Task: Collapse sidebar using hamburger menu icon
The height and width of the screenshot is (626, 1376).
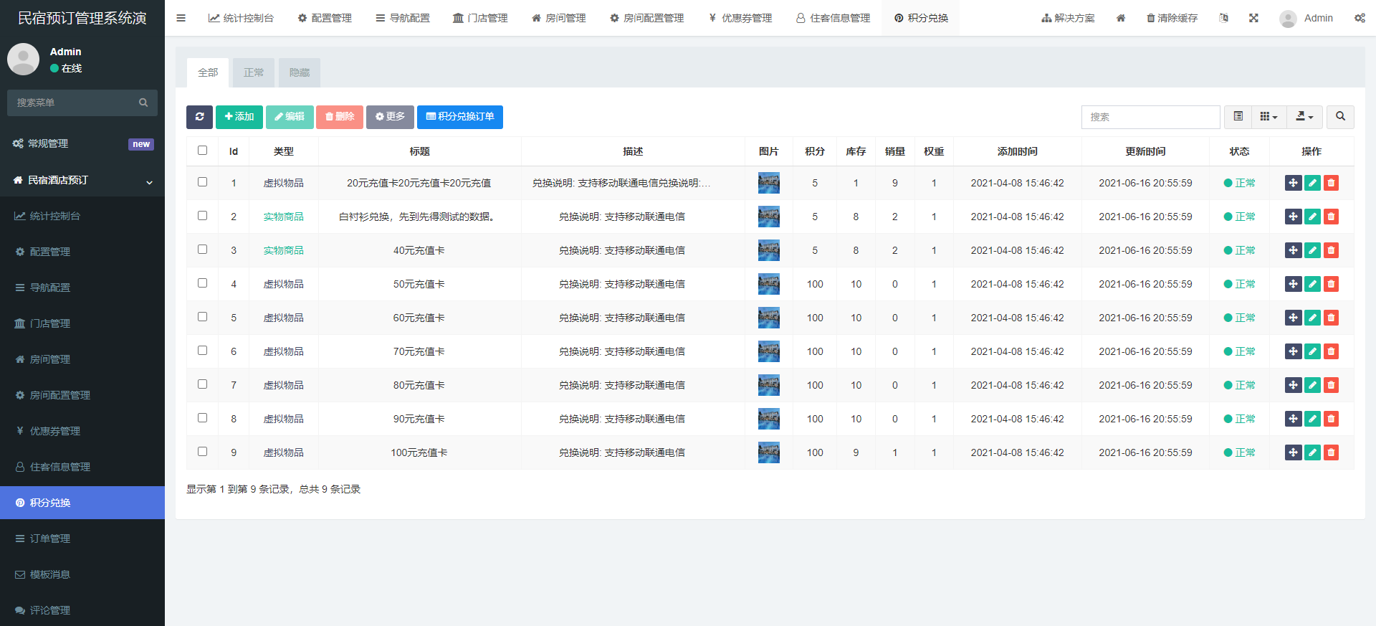Action: coord(181,18)
